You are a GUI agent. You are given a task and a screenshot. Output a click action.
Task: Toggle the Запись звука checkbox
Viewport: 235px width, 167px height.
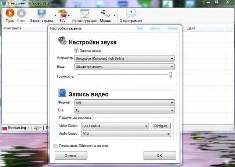pos(76,50)
